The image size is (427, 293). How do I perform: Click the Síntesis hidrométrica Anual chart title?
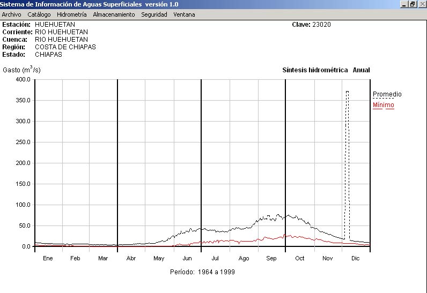326,70
